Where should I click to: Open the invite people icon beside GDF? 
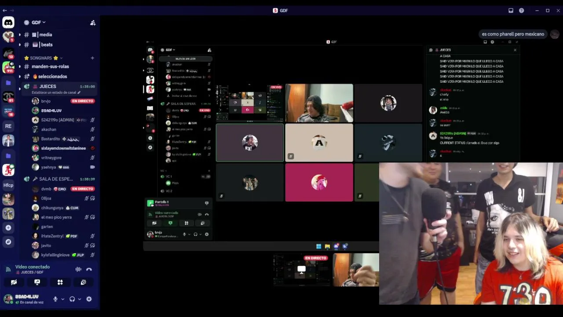(93, 22)
